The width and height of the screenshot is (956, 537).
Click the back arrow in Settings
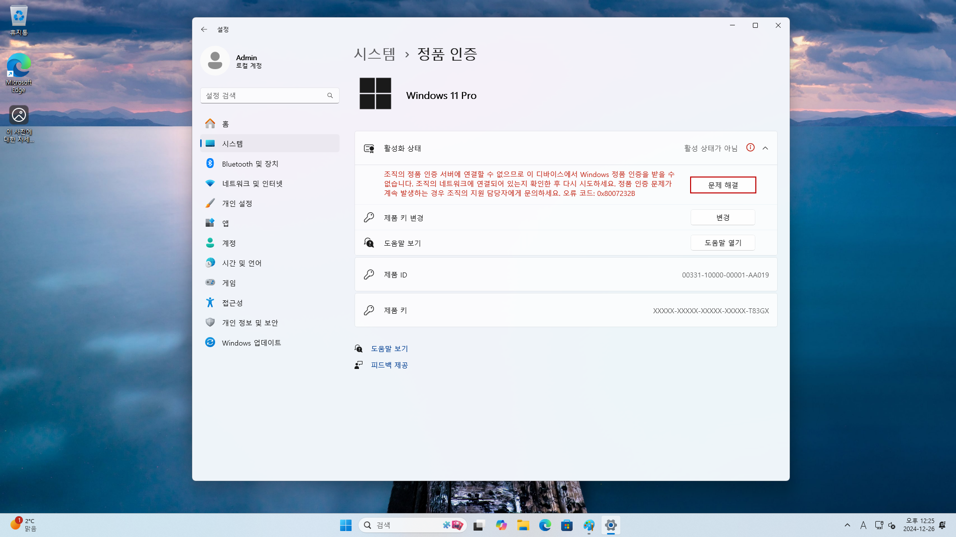pos(204,29)
